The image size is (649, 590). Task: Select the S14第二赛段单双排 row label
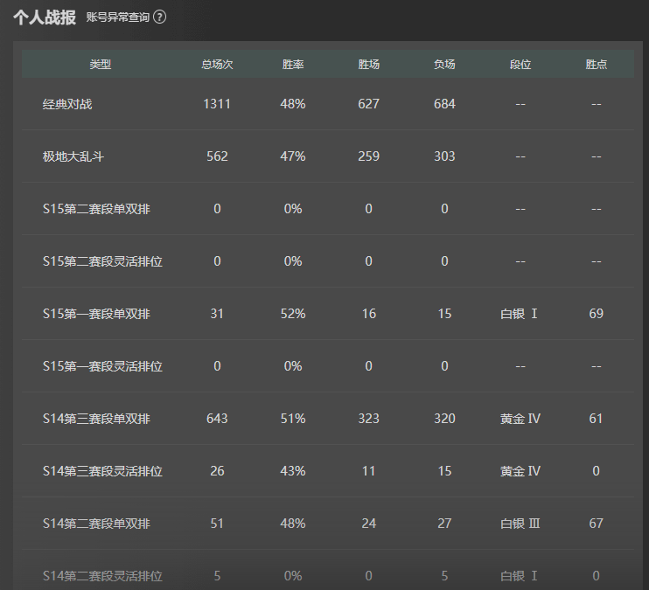pyautogui.click(x=96, y=524)
